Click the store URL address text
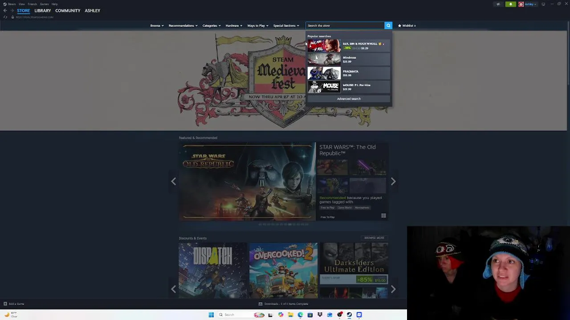 (x=34, y=17)
